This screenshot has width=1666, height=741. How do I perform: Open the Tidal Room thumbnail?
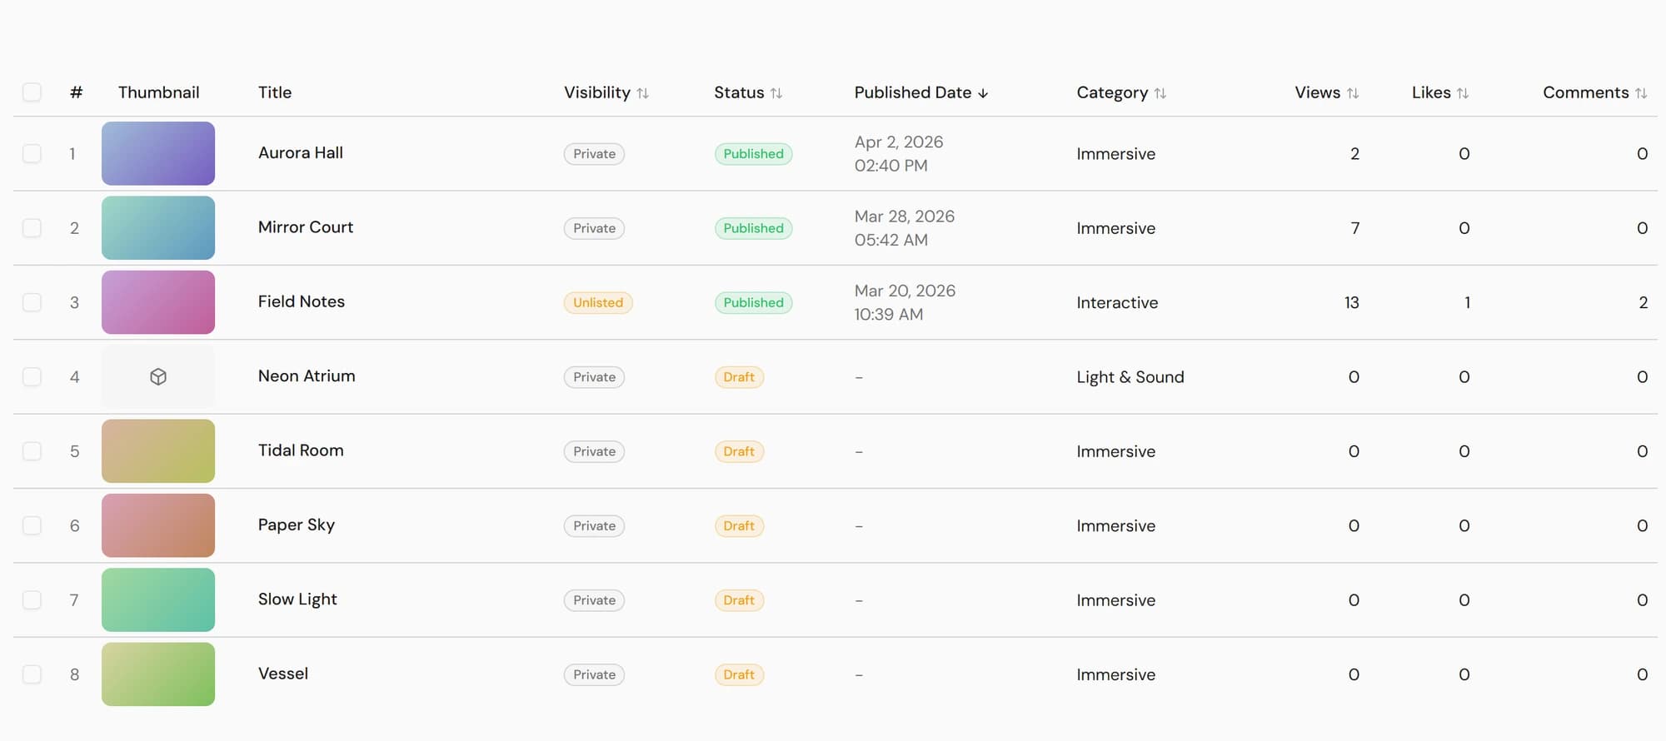[x=158, y=451]
